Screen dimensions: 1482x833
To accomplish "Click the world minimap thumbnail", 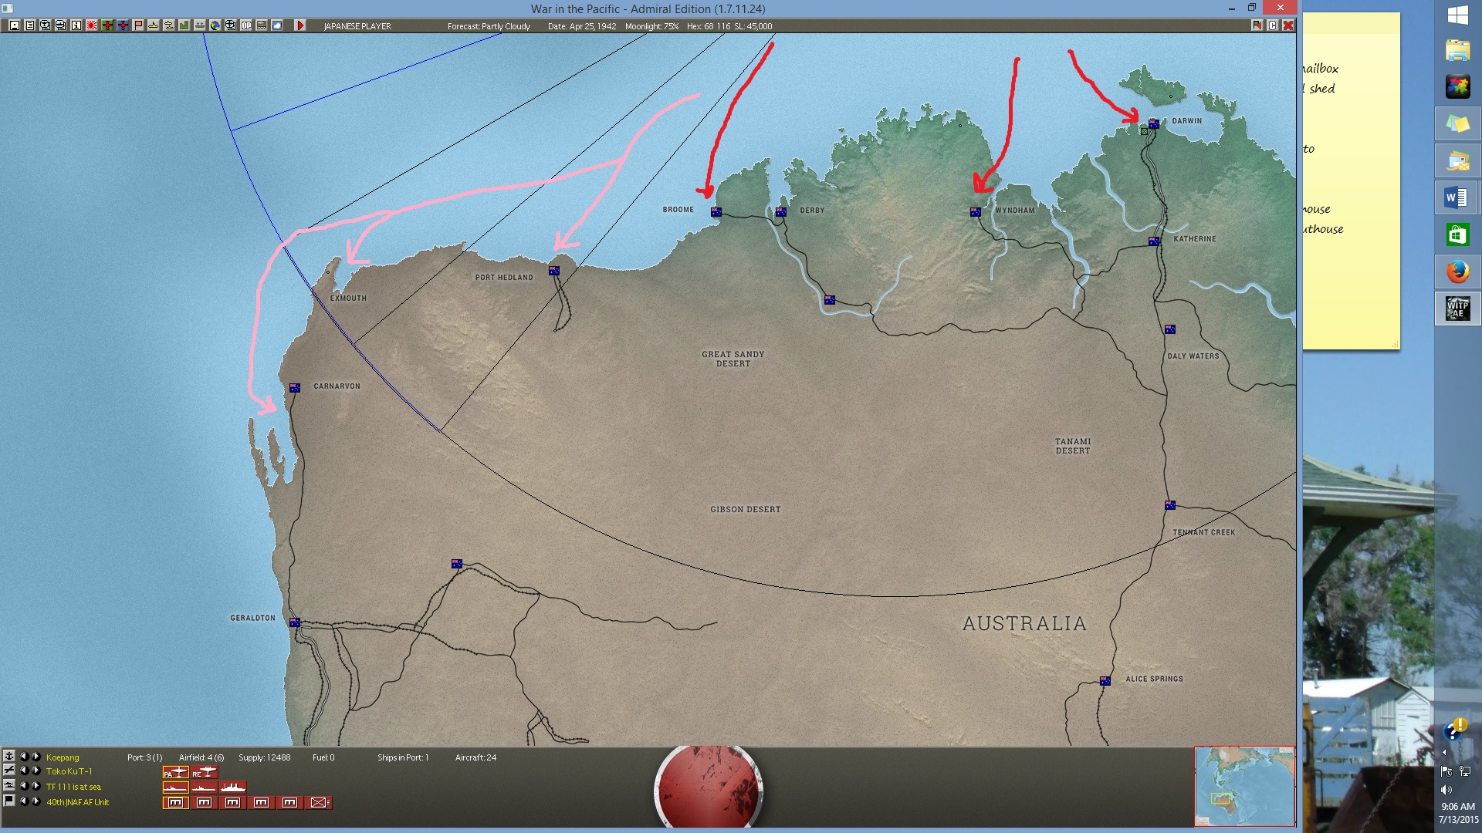I will pyautogui.click(x=1244, y=786).
